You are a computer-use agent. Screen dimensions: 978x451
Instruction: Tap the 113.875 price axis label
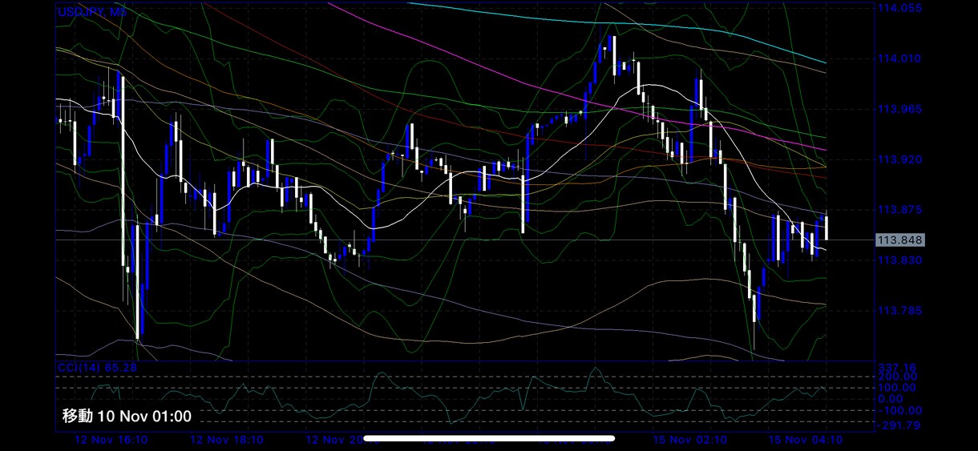[899, 210]
